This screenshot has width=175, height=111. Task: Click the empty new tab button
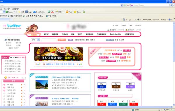pos(11,20)
